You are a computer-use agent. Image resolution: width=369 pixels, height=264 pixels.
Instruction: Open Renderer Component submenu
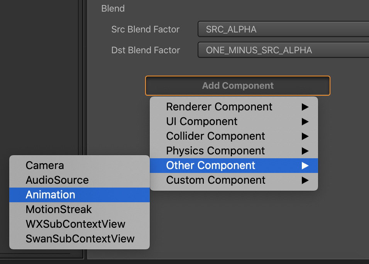tap(234, 107)
